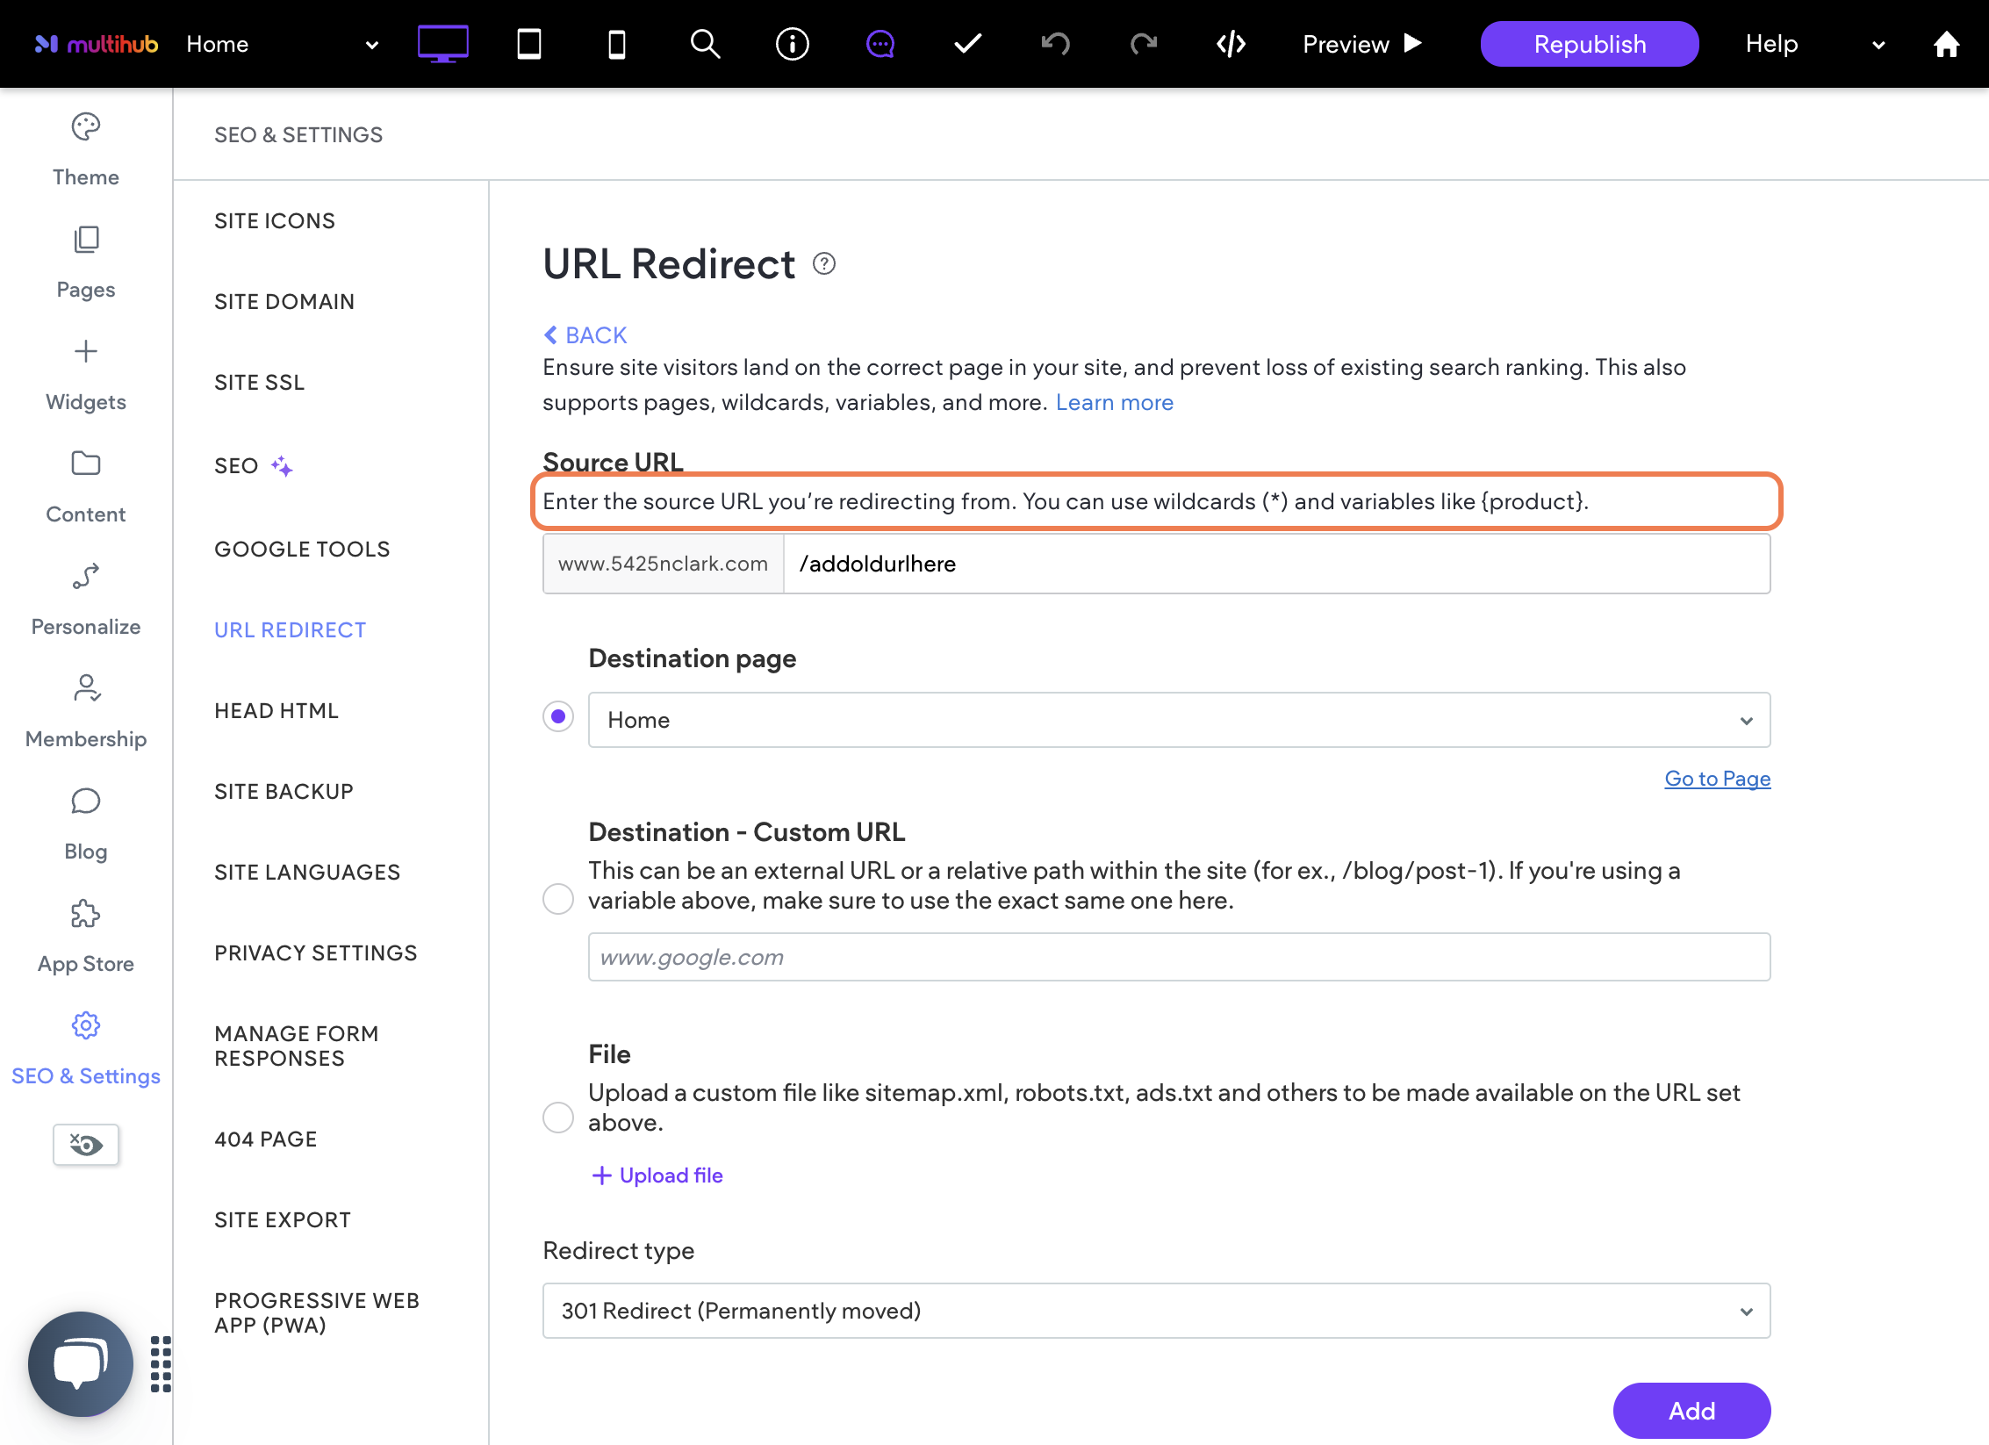This screenshot has width=1989, height=1445.
Task: Open the Widgets panel
Action: 86,375
